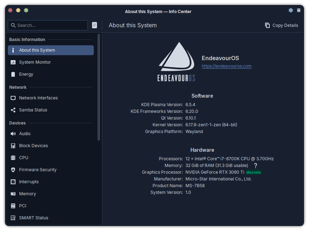Click the sidebar document icon beside search

tap(95, 25)
